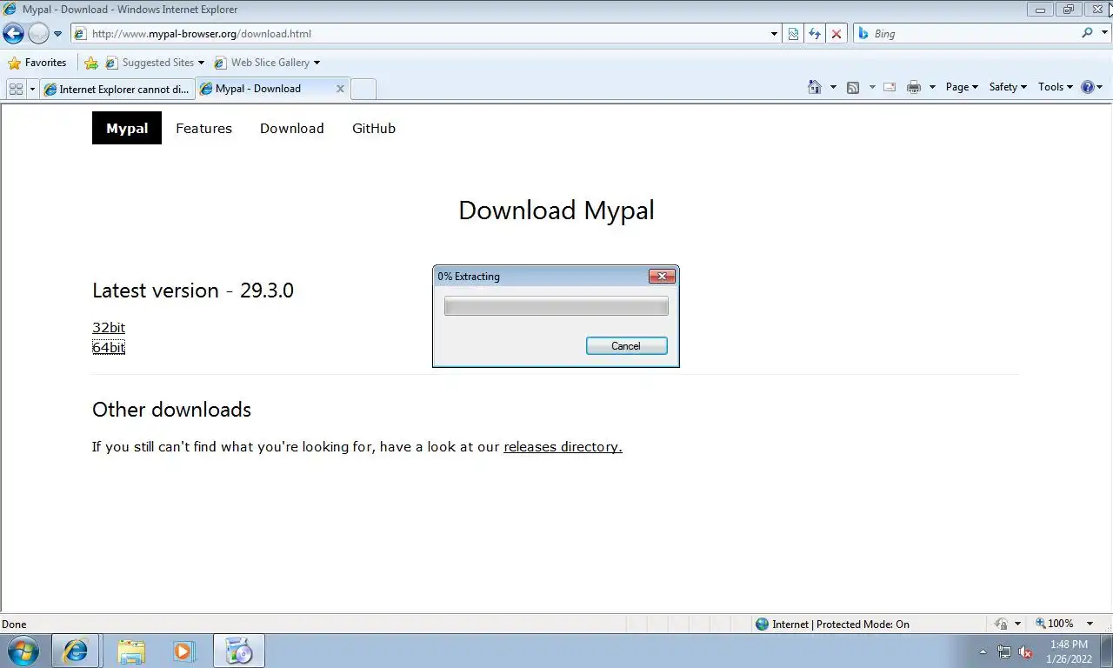The width and height of the screenshot is (1113, 668).
Task: Select Internet Explorer on the taskbar
Action: (76, 651)
